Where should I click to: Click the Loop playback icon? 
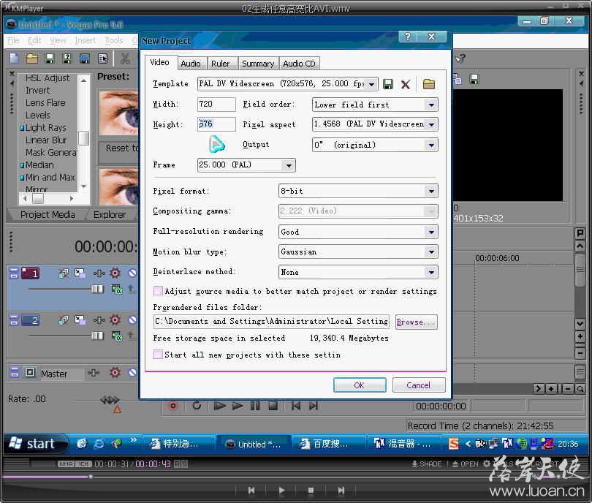click(x=197, y=406)
